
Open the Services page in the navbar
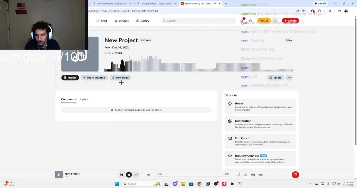click(x=121, y=21)
